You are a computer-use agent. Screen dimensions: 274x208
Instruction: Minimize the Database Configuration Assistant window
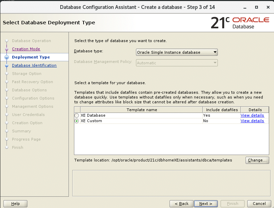coord(245,7)
